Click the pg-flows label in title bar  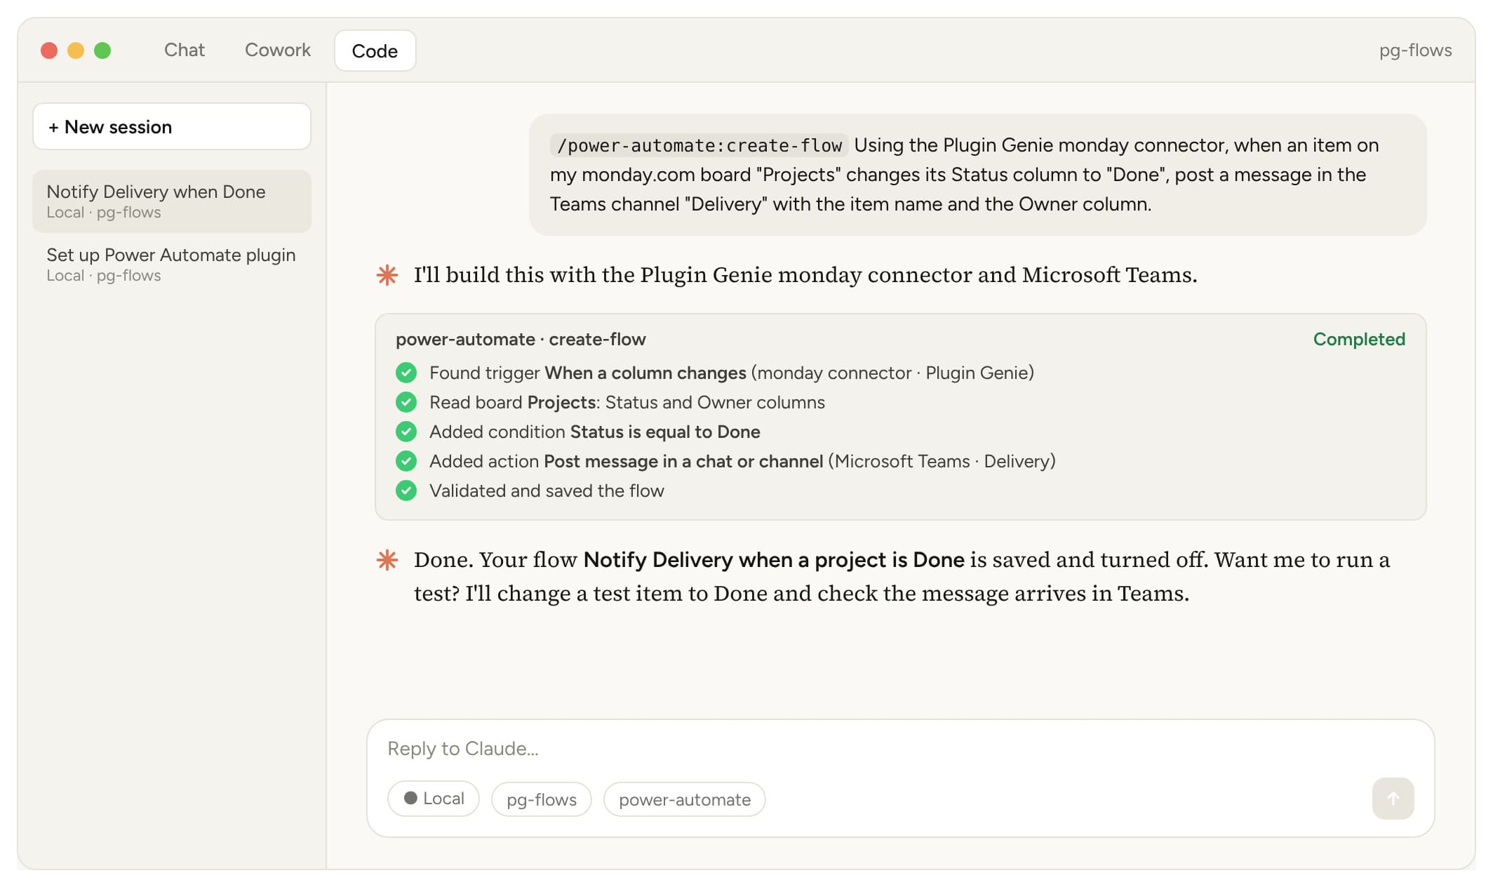tap(1415, 51)
